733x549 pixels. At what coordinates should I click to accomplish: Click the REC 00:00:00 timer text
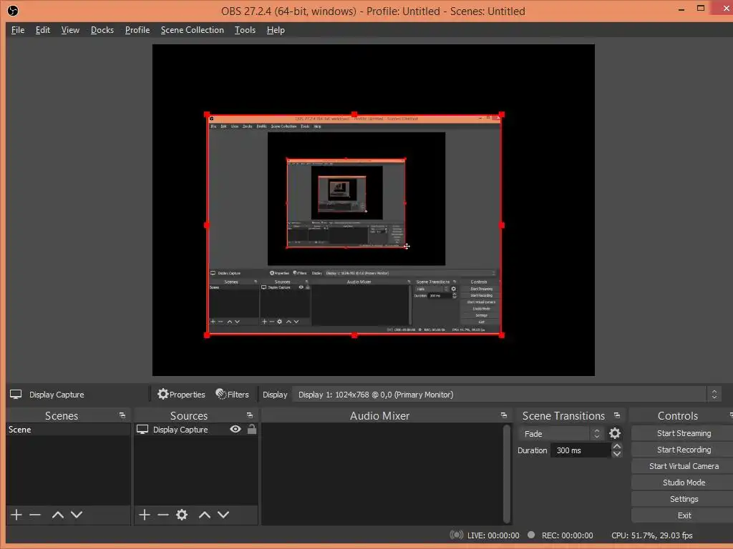pyautogui.click(x=567, y=535)
